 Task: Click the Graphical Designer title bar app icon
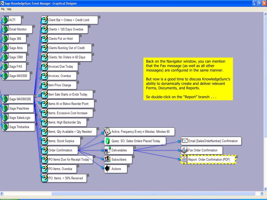2,3
